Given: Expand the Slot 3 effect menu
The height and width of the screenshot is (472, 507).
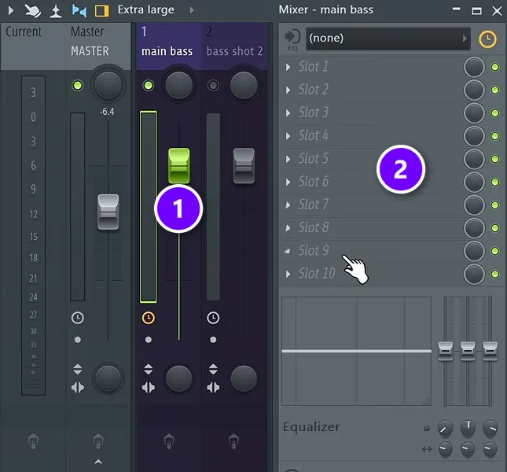Looking at the screenshot, I should coord(288,113).
